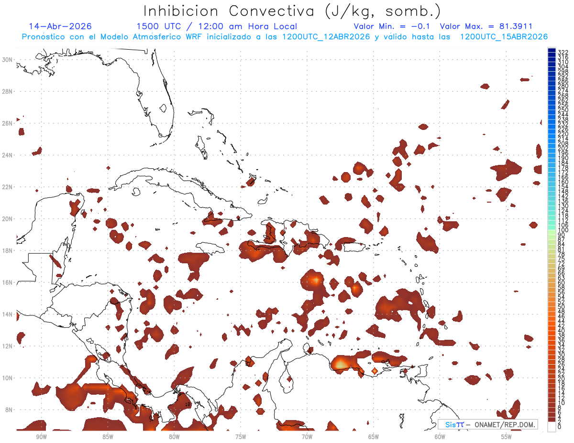Pick the light green 100 swatch on colorbar
Image resolution: width=574 pixels, height=443 pixels.
click(x=552, y=230)
